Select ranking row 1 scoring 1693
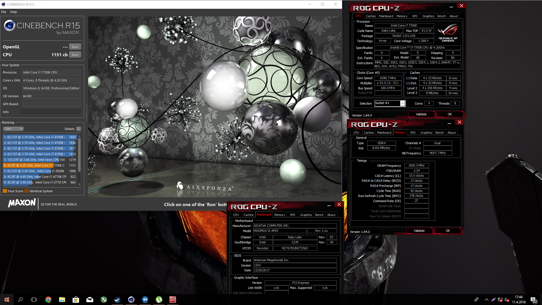 40,137
